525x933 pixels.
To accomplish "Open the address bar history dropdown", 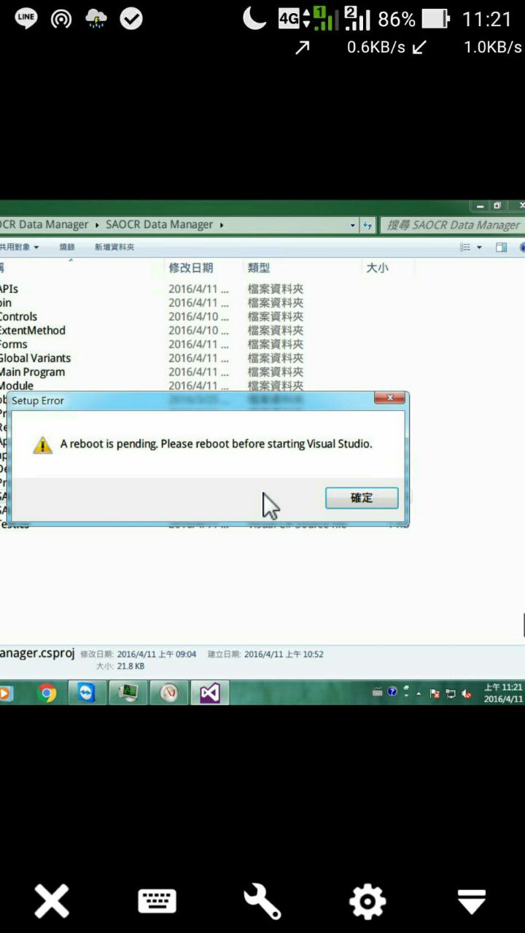I will [x=353, y=225].
